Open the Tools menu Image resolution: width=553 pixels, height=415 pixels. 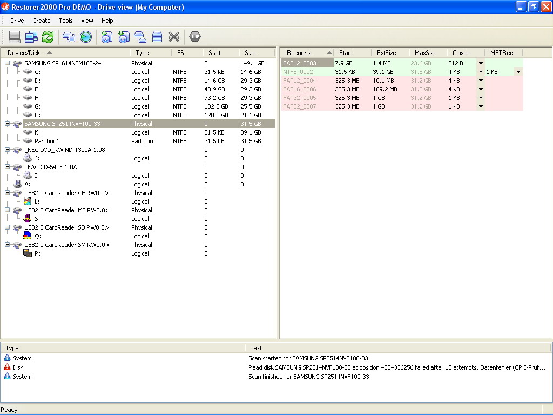pyautogui.click(x=65, y=21)
